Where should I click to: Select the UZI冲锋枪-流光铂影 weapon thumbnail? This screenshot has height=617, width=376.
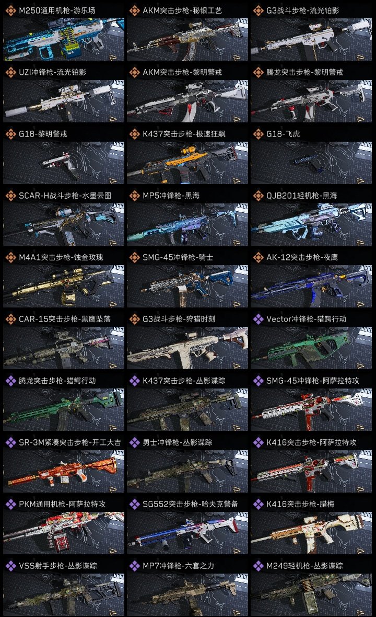pos(64,101)
